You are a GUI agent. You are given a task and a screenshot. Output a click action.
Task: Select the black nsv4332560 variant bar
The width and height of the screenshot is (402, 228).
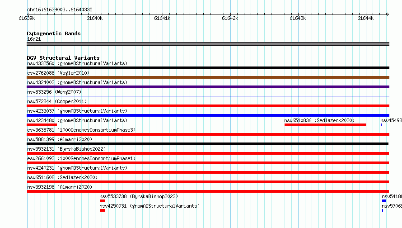(208, 68)
